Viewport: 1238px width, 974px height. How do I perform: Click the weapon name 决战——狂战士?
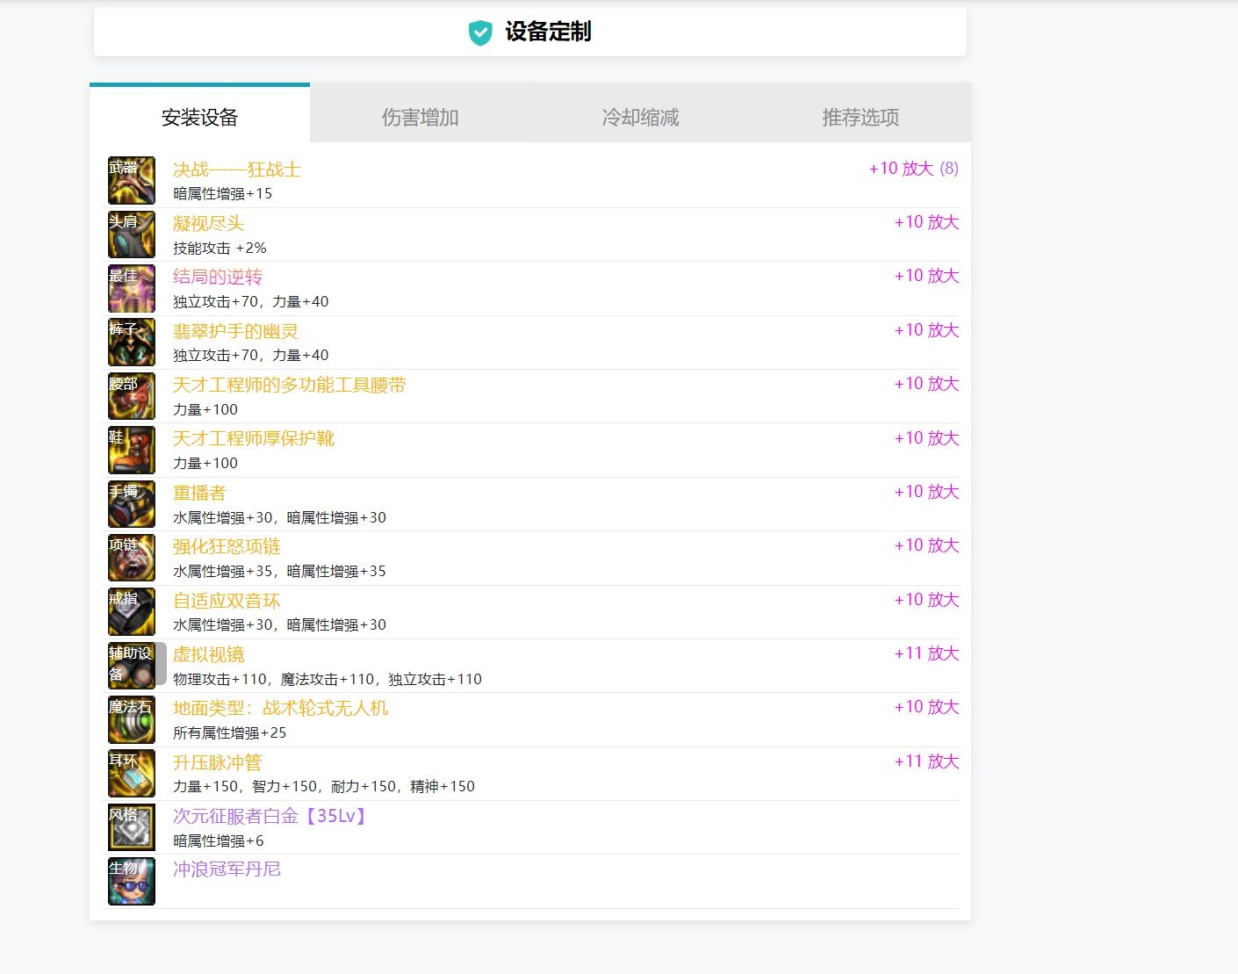(237, 170)
